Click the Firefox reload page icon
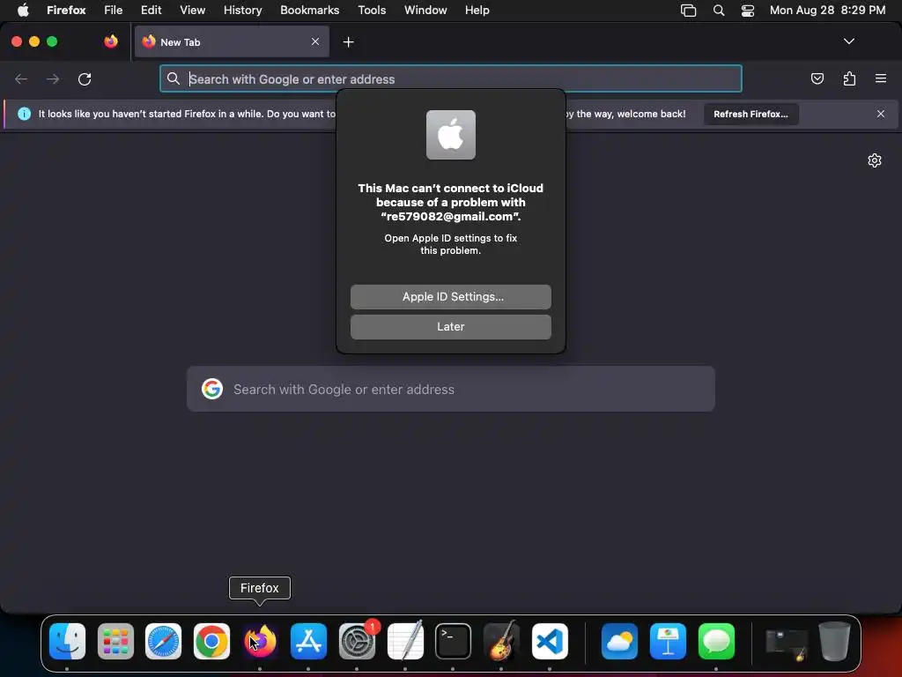 85,78
